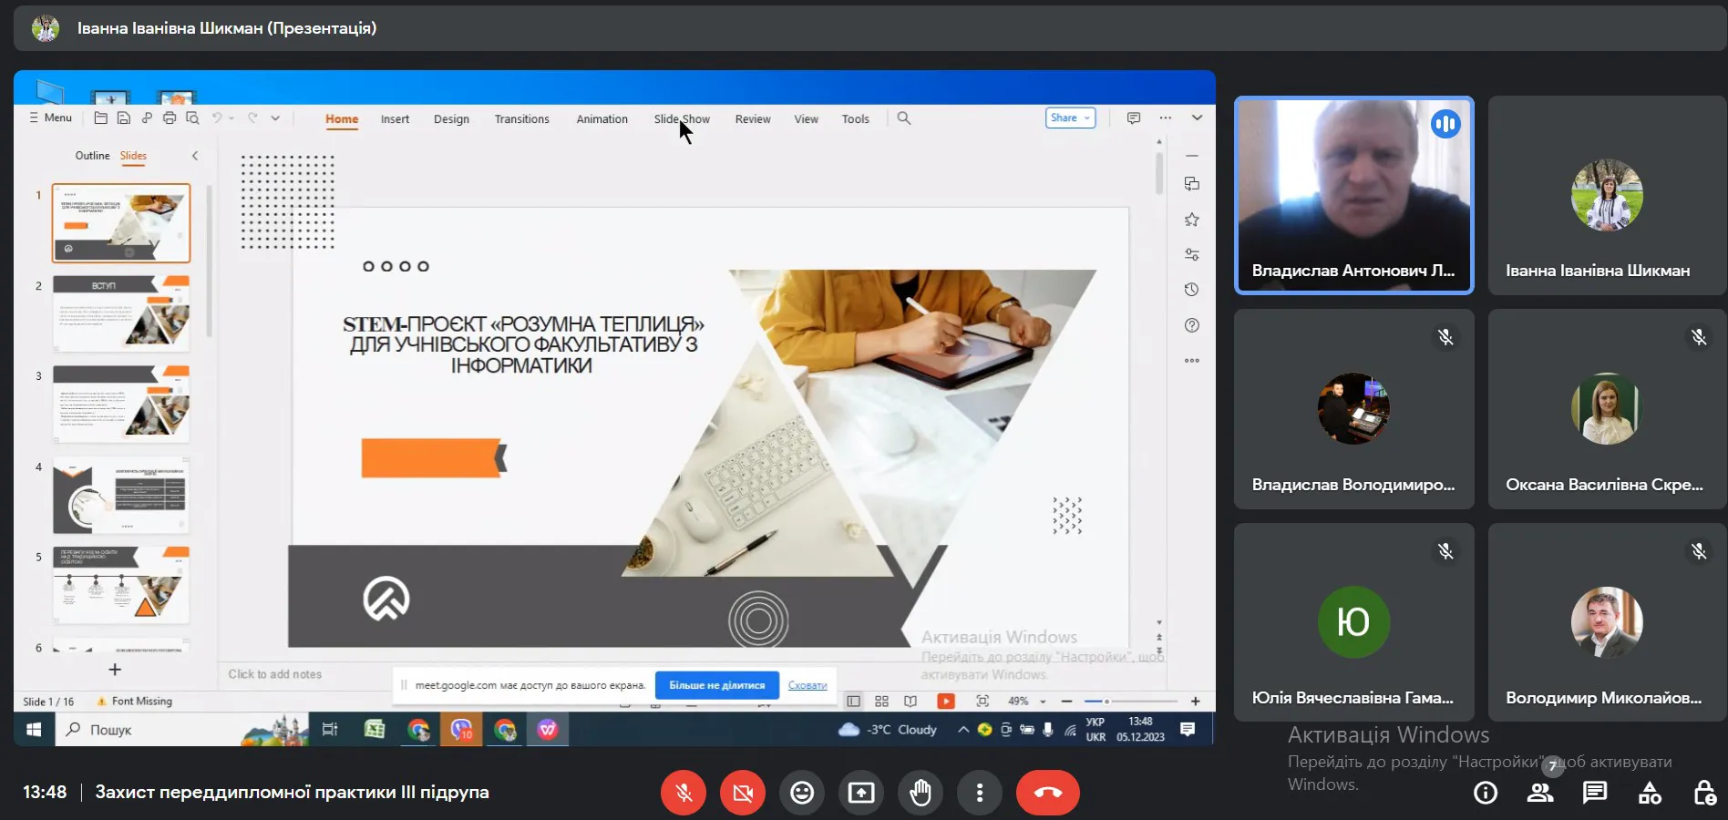
Task: Expand quick access toolbar dropdown chevron
Action: click(275, 118)
